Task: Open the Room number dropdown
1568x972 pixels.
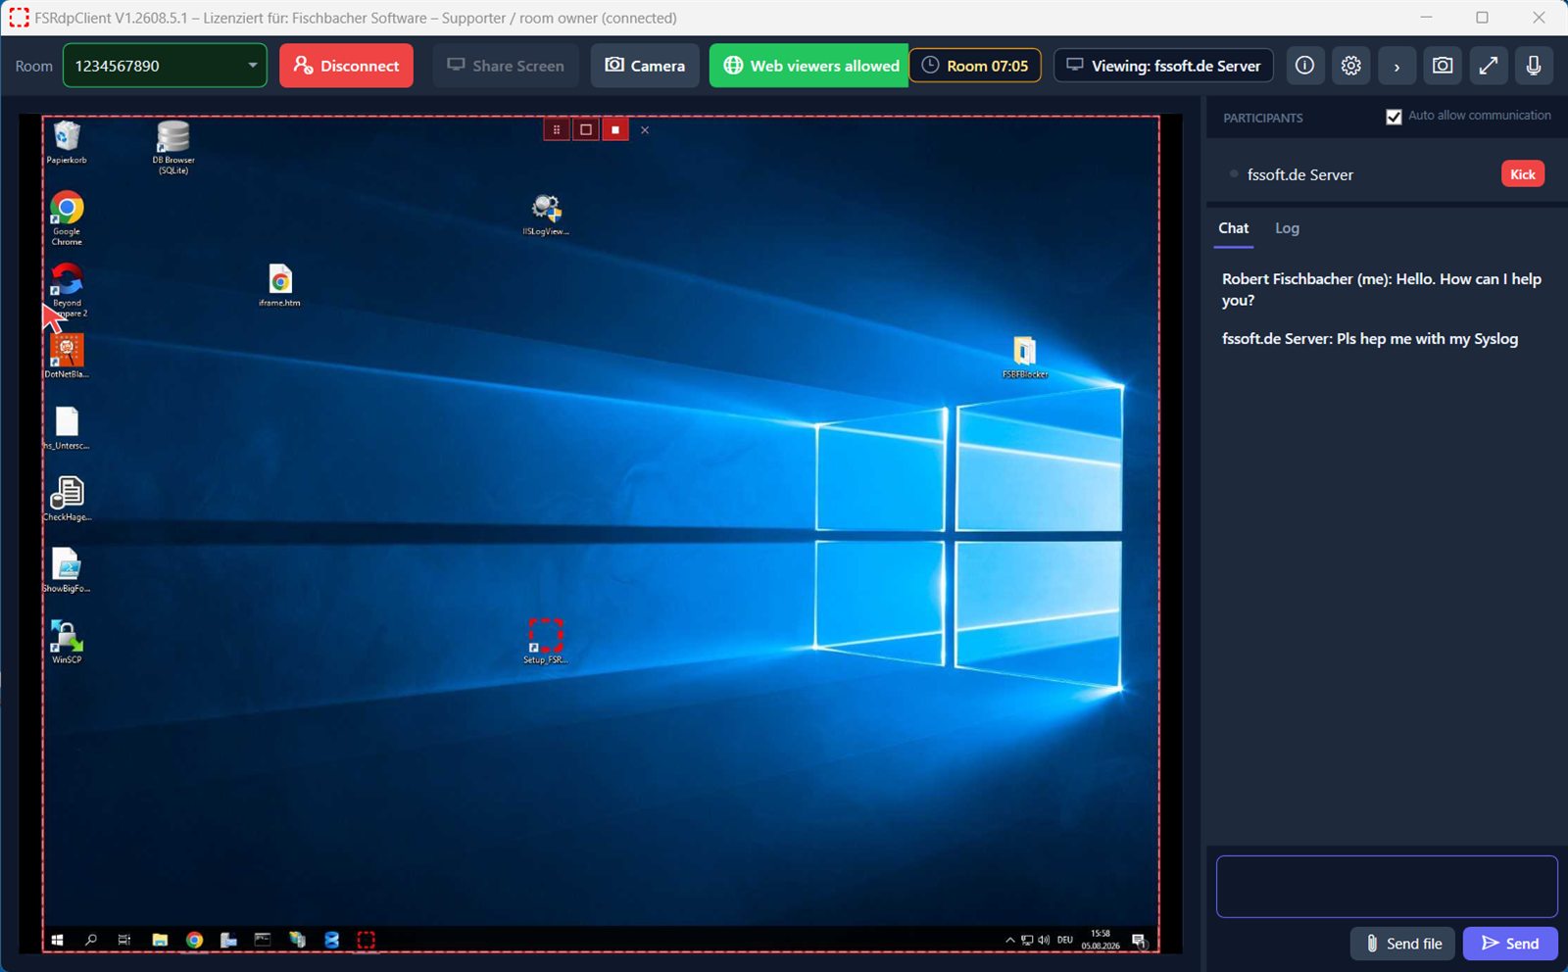Action: [x=165, y=66]
